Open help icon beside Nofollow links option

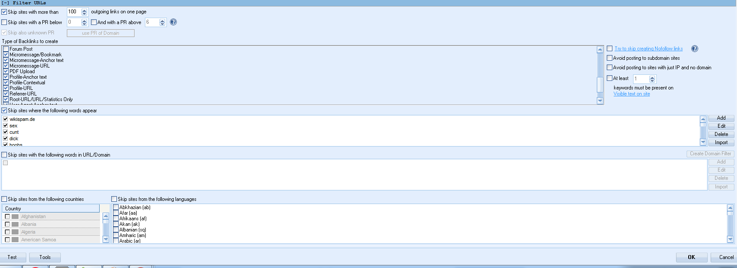695,49
